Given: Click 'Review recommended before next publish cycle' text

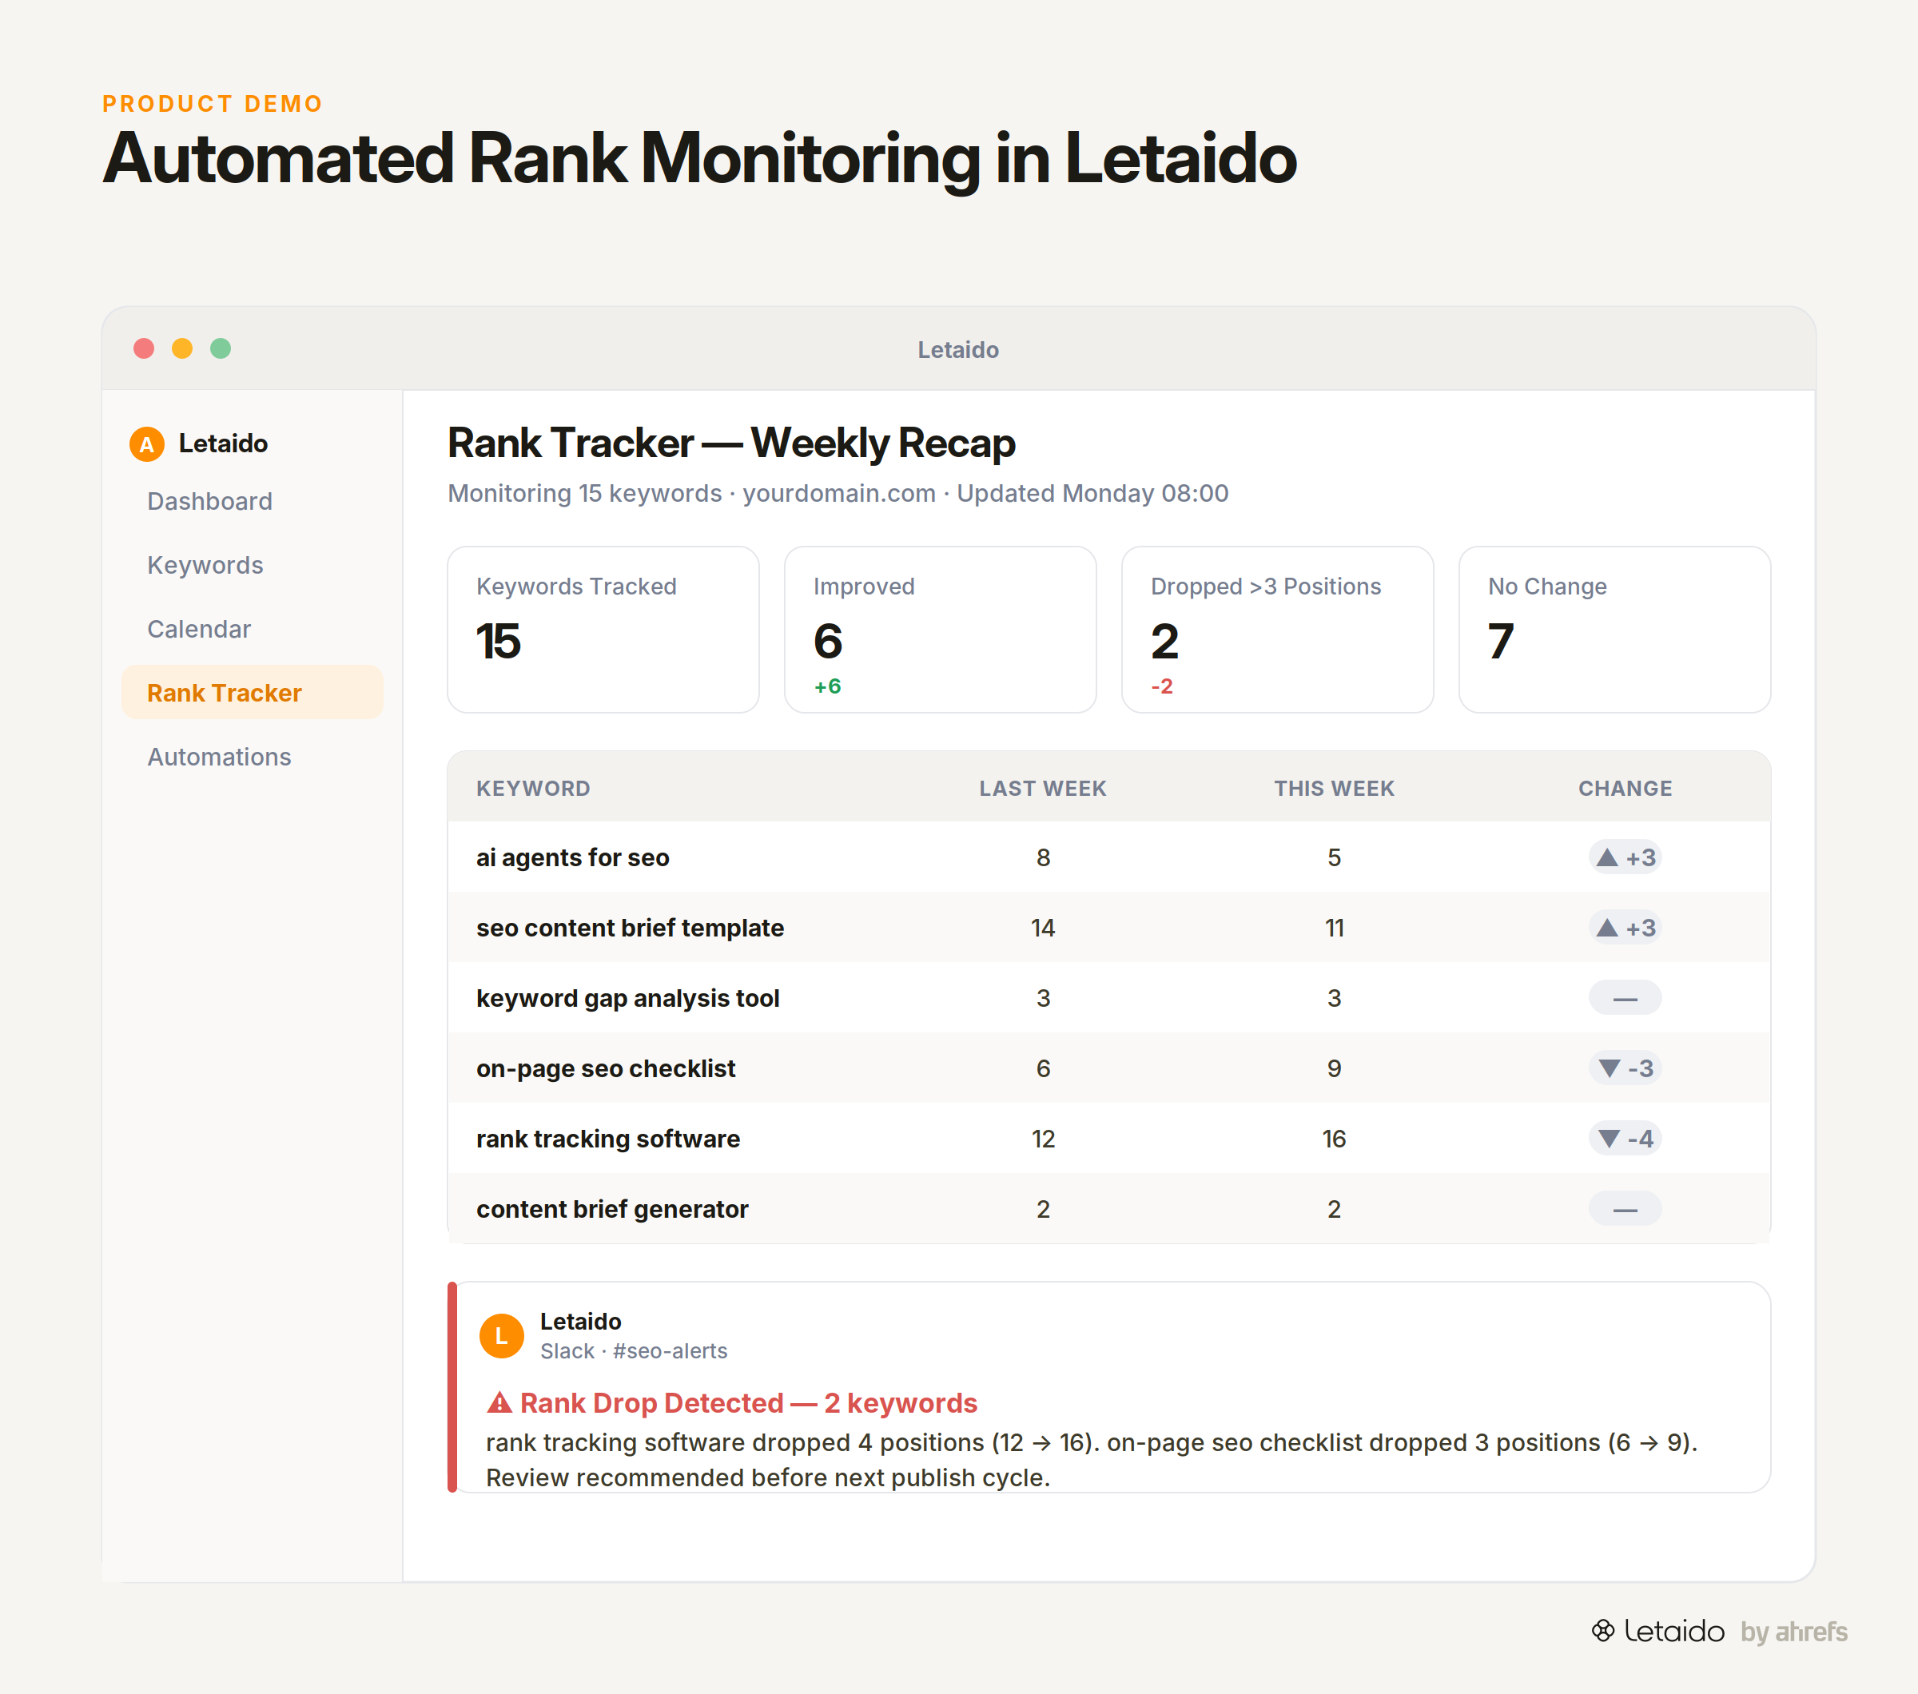Looking at the screenshot, I should tap(767, 1477).
